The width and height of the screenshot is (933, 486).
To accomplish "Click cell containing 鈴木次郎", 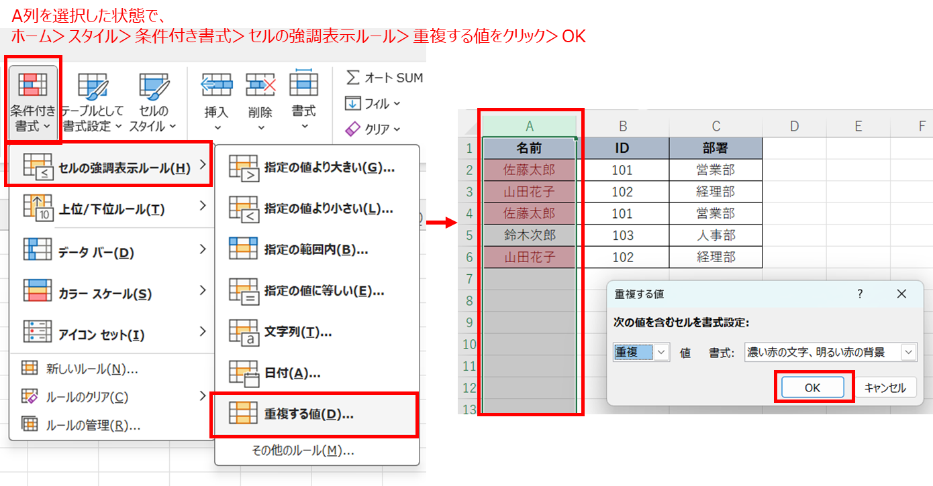I will (530, 235).
